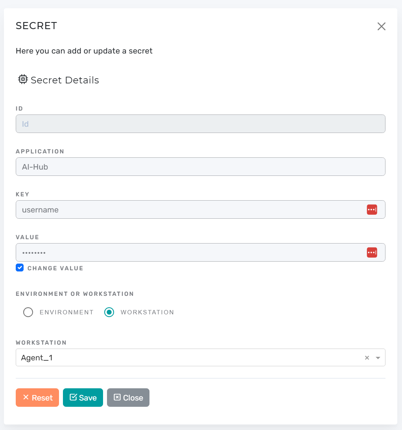The width and height of the screenshot is (402, 430).
Task: Click the Reset button text
Action: [x=42, y=398]
